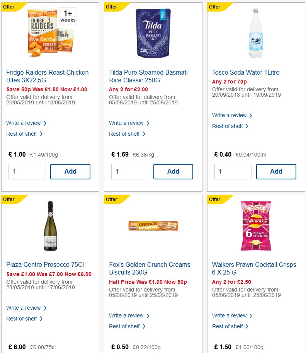306x353 pixels.
Task: Select the quantity box under the Prosecco
Action: point(27,352)
